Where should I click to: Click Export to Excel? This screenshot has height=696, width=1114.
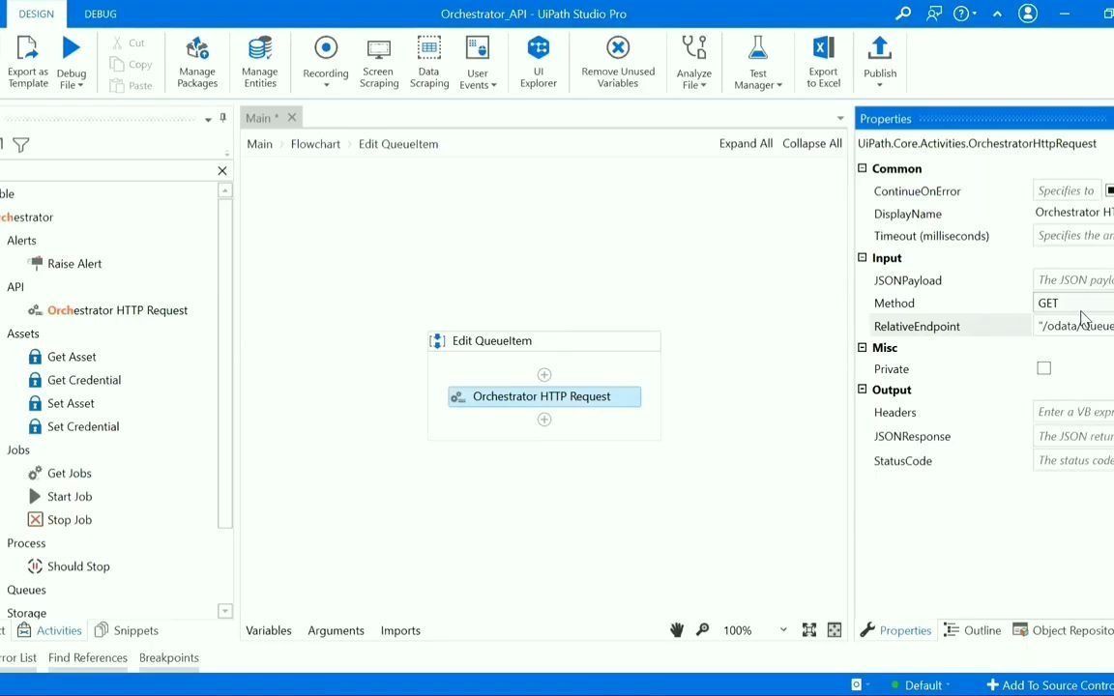824,63
